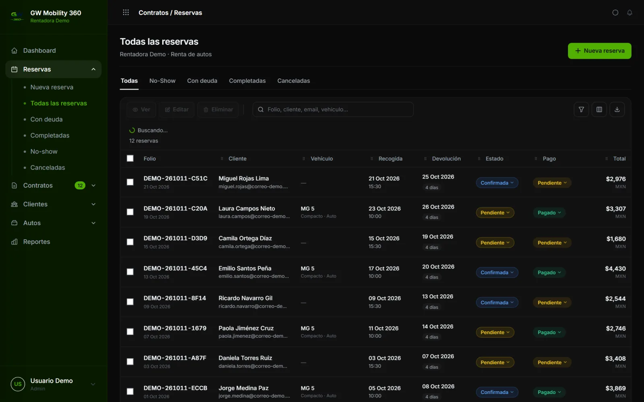Open the apps grid icon
644x402 pixels.
click(x=126, y=12)
